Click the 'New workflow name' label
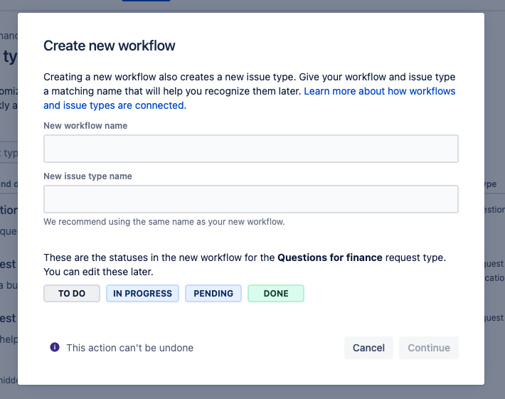 pyautogui.click(x=85, y=126)
